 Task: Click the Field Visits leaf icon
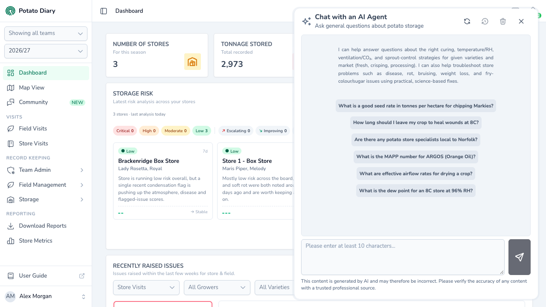[11, 129]
